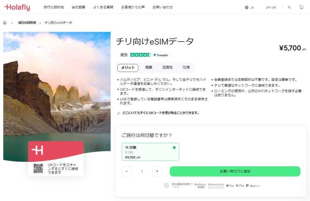310x201 pixels.
Task: Click the ローミングの使用や bullet text
Action: (258, 93)
